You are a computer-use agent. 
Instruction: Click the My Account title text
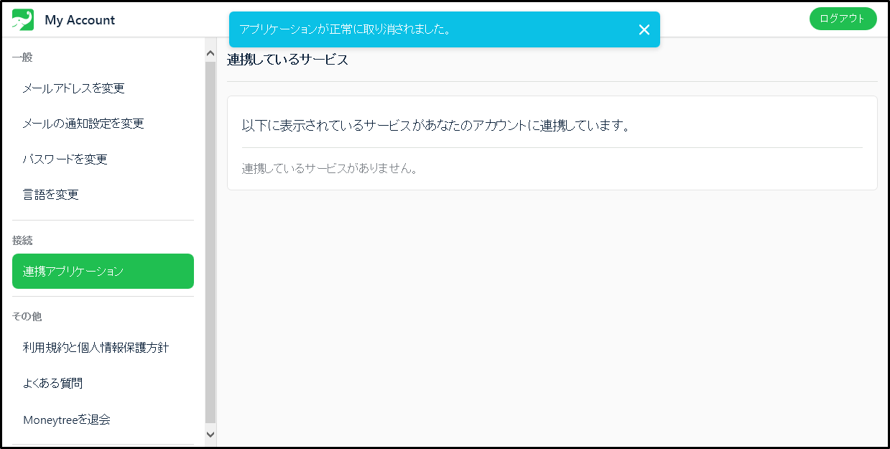[x=80, y=20]
